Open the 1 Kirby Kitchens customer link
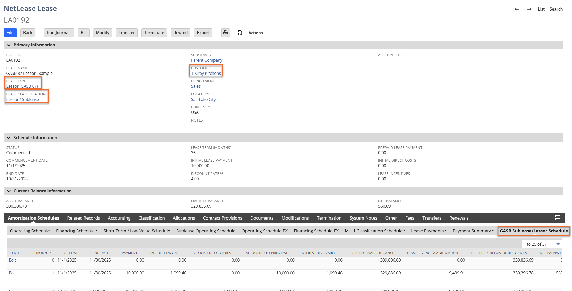572x291 pixels. coord(206,73)
